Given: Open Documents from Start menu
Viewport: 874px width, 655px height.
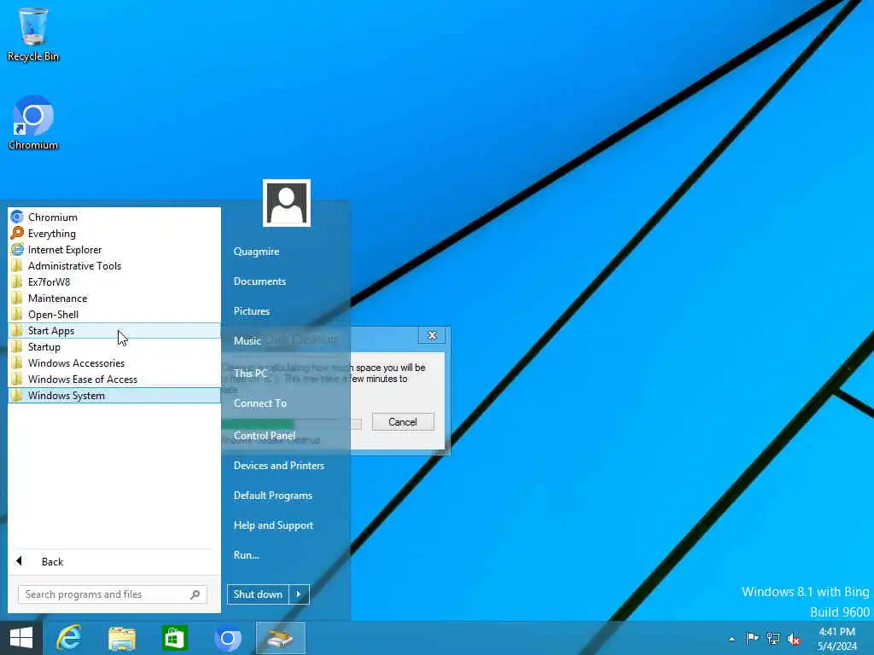Looking at the screenshot, I should [x=259, y=281].
